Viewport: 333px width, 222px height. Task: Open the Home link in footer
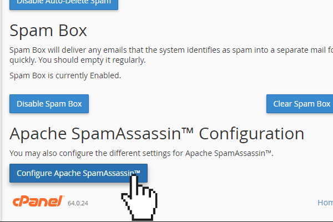325,203
